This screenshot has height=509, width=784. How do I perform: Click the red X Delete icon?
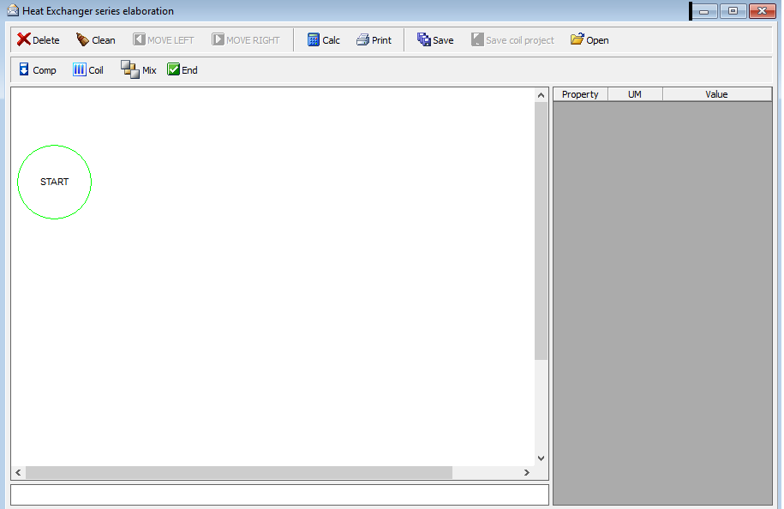(23, 39)
